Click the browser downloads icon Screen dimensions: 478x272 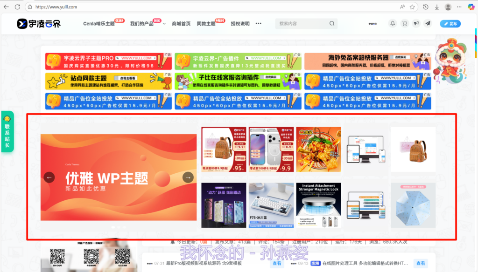pos(437,7)
